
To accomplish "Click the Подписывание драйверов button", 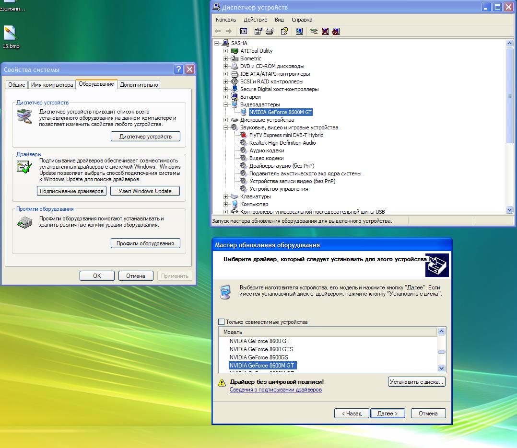I will (x=71, y=191).
